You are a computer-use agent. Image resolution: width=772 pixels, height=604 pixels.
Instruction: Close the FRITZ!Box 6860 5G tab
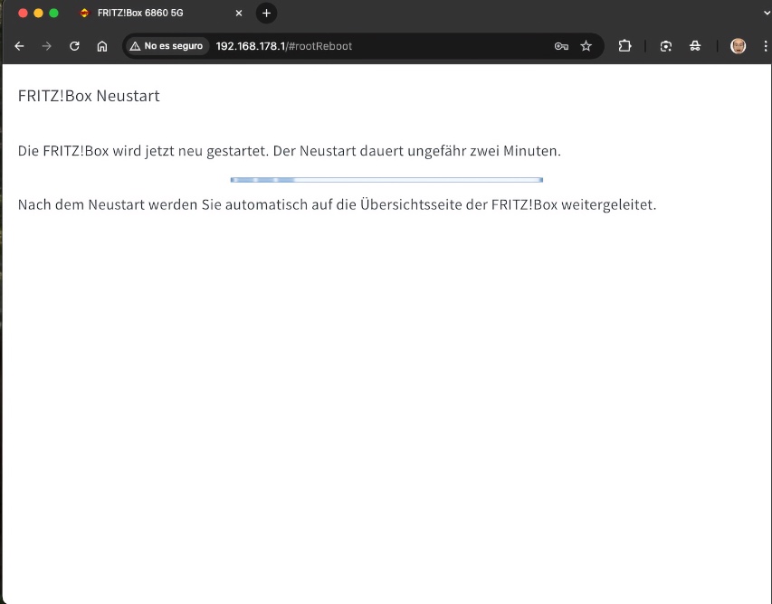pyautogui.click(x=239, y=14)
